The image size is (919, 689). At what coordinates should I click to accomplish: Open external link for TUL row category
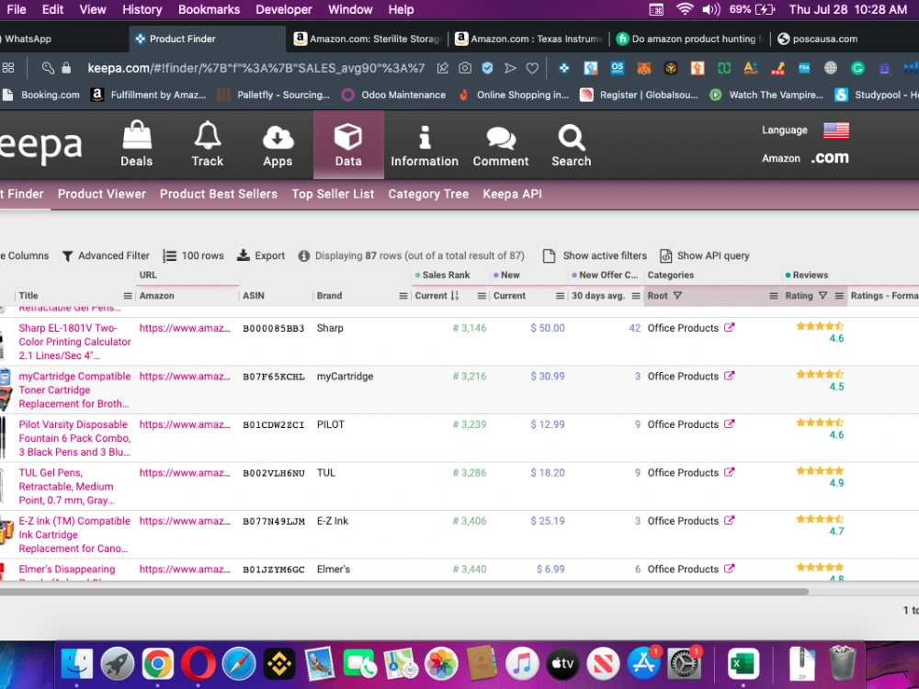[729, 471]
